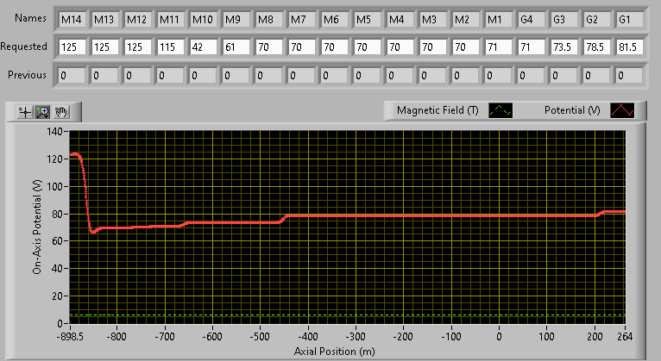Select the M5 name field

(x=368, y=19)
